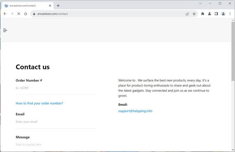The width and height of the screenshot is (235, 152).
Task: Click the Email input field
Action: coord(56,122)
